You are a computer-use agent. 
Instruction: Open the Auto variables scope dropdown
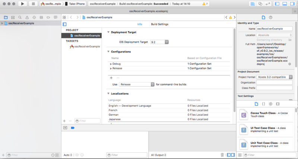68,155
